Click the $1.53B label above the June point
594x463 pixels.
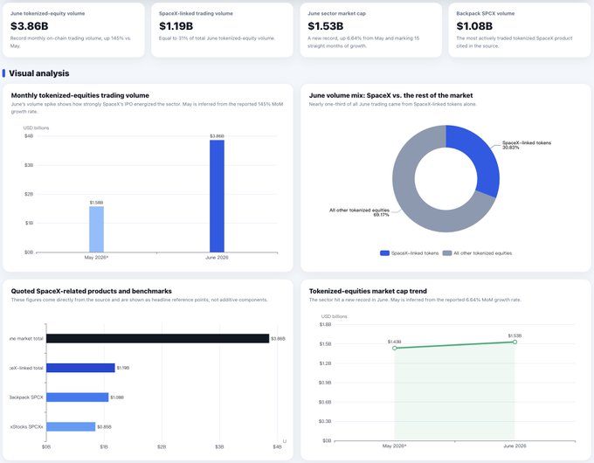click(515, 335)
